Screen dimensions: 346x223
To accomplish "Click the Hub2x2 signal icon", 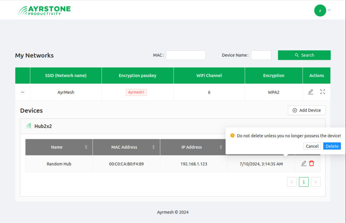I will 29,126.
